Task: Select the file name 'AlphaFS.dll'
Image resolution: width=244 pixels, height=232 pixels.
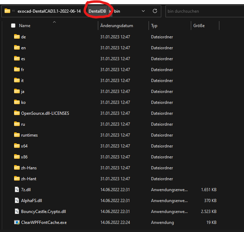Action: pyautogui.click(x=31, y=201)
